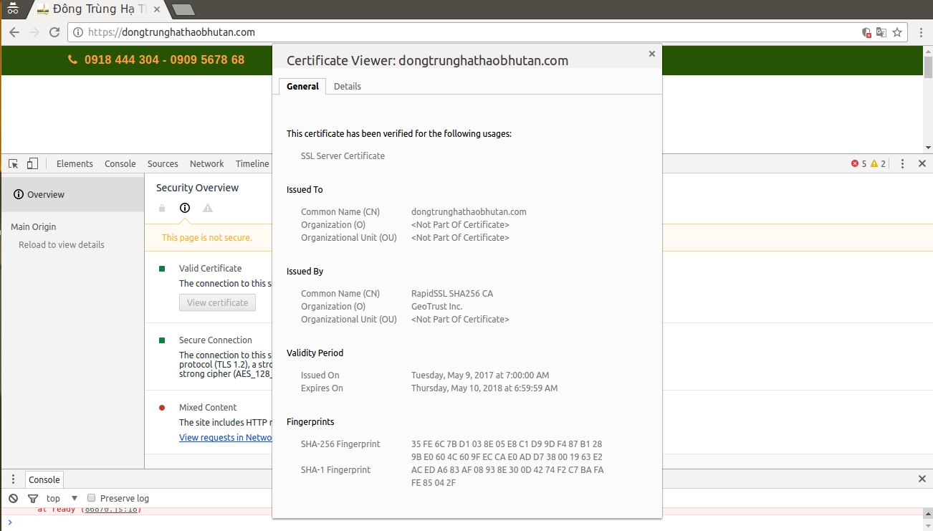This screenshot has height=531, width=933.
Task: Click 'This page is not secure.' banner text
Action: pos(206,237)
